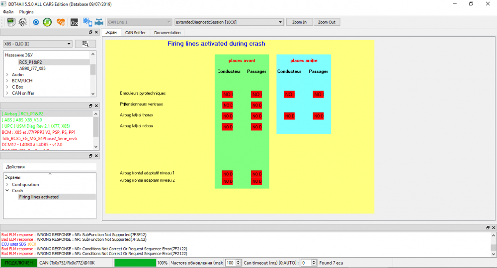This screenshot has height=268, width=497.
Task: Click the green circular reload icon
Action: 47,22
